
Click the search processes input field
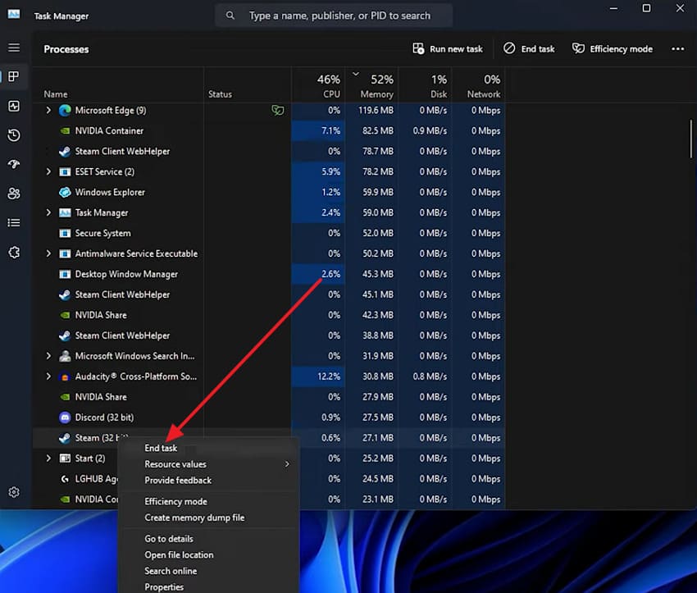(334, 15)
